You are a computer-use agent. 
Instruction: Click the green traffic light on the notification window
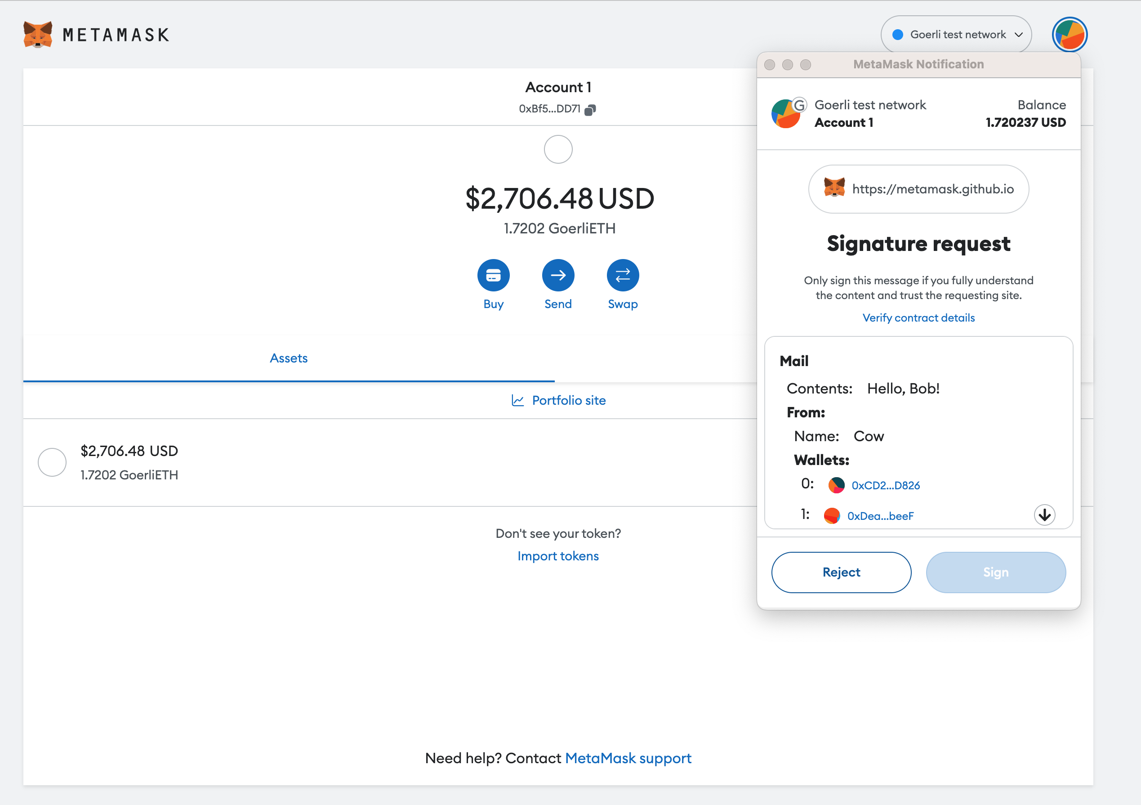[x=806, y=65]
